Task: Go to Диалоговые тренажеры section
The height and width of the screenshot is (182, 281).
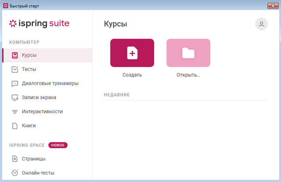Action: click(x=50, y=83)
